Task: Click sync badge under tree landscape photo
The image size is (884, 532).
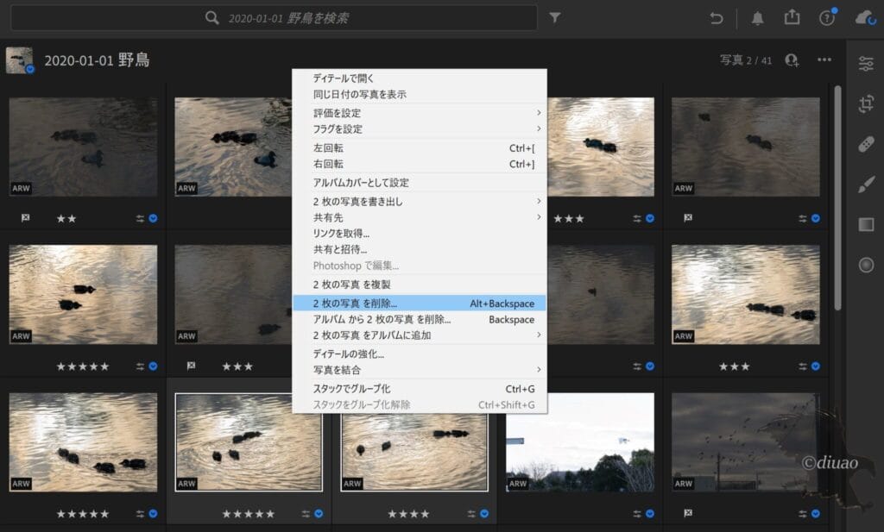Action: (x=650, y=513)
